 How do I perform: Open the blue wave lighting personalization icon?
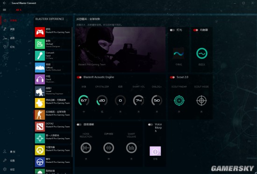[x=178, y=53]
